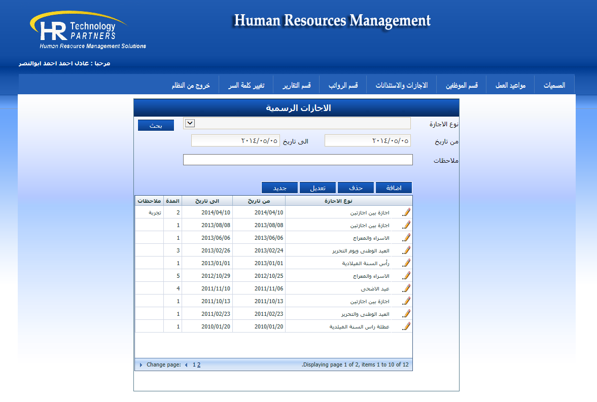Open the قسم التقارير menu

pyautogui.click(x=297, y=85)
